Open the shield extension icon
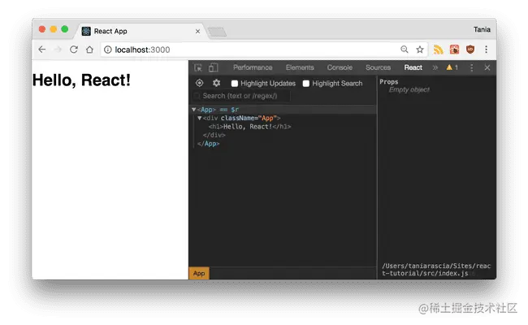Screen dimensions: 528x325 pos(470,50)
